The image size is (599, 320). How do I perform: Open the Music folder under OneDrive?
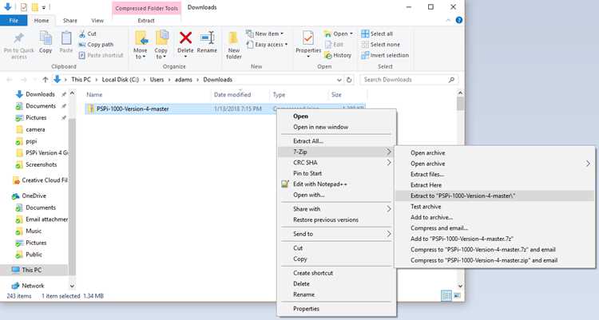(34, 231)
